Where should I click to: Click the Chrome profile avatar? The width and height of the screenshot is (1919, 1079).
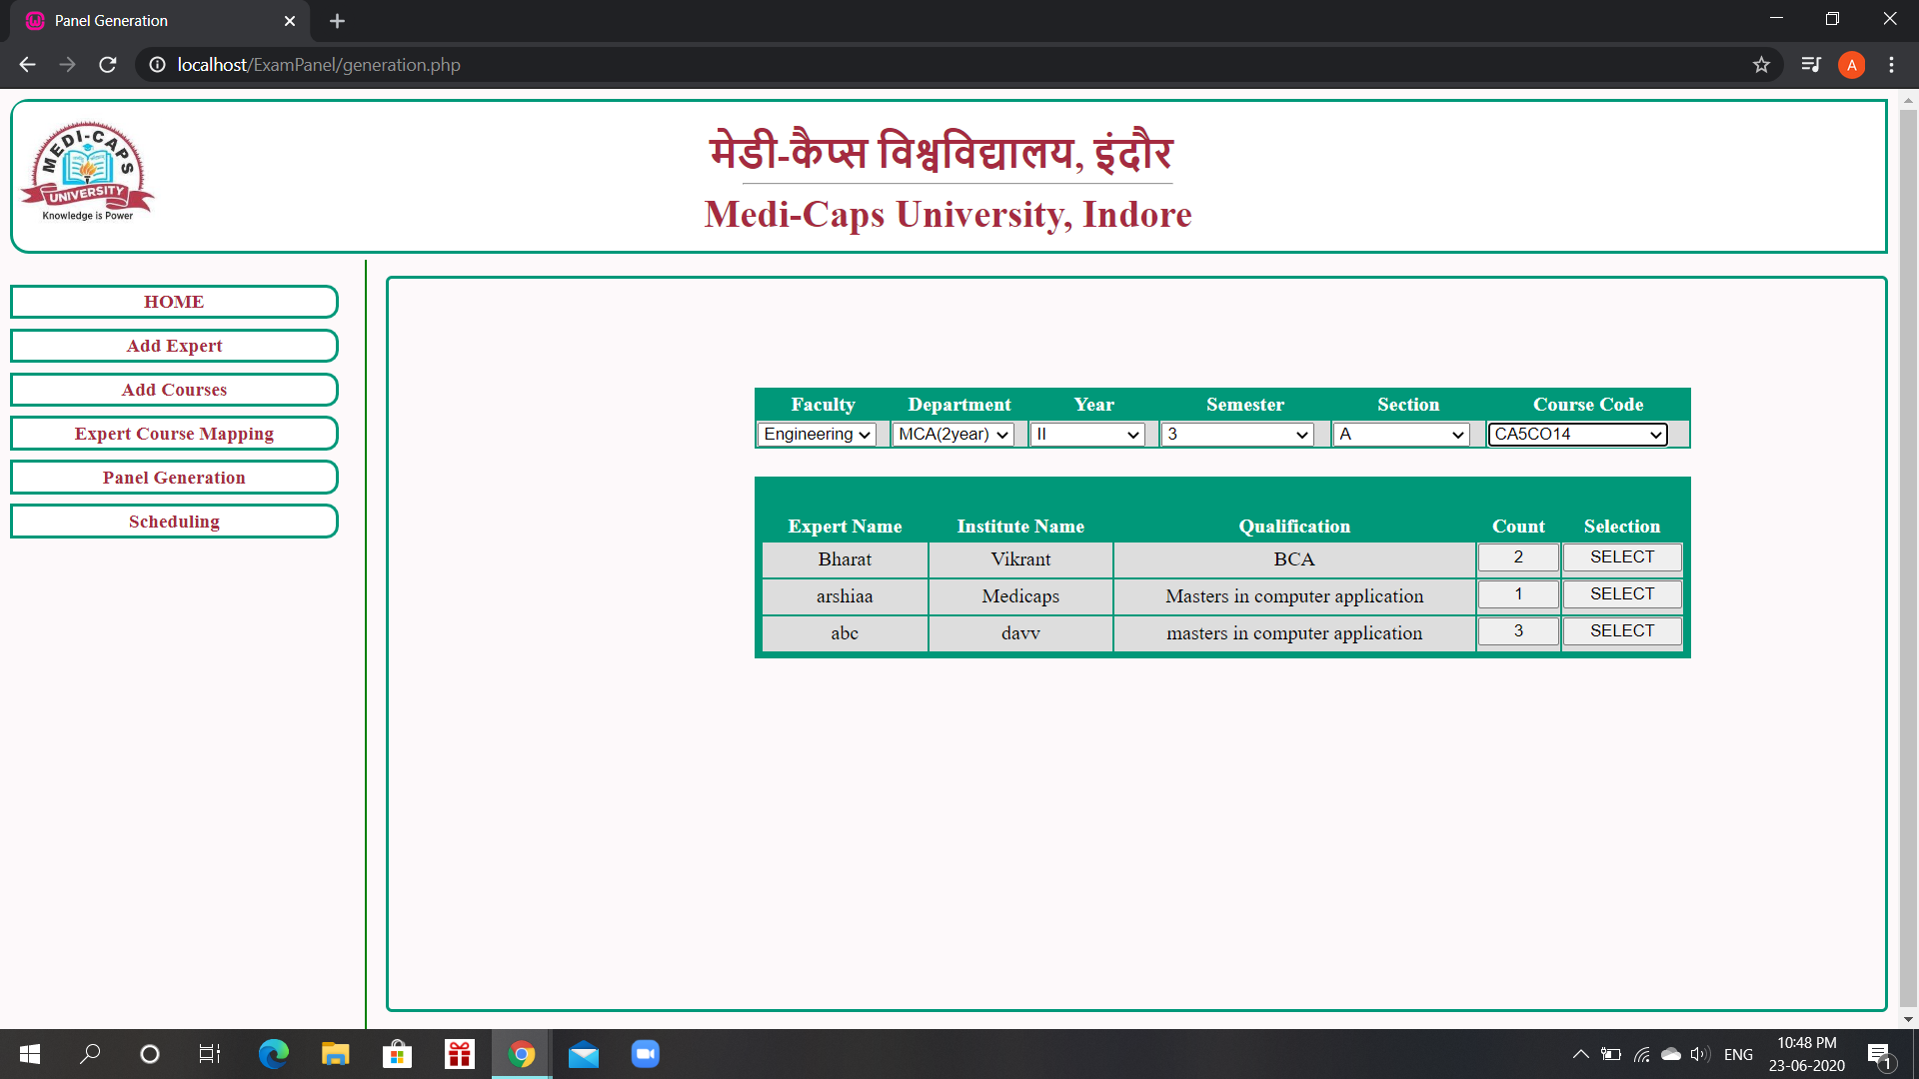coord(1851,65)
